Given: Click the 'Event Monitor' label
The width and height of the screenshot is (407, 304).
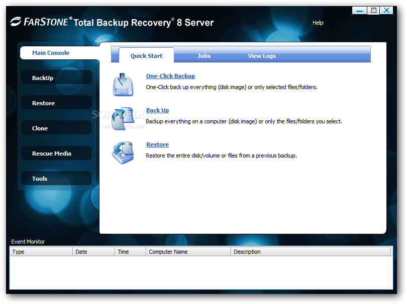Looking at the screenshot, I should 28,242.
